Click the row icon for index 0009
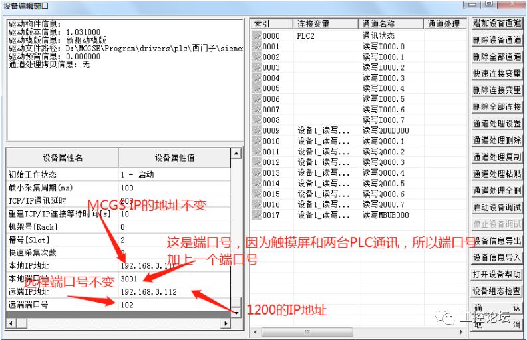527x340 pixels. pos(256,130)
